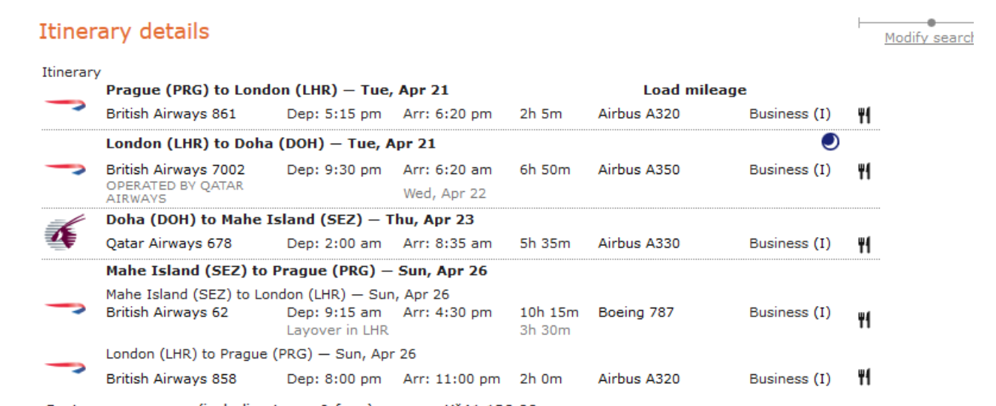Click the British Airways logo beside flight 7002
The image size is (996, 406).
pos(64,169)
